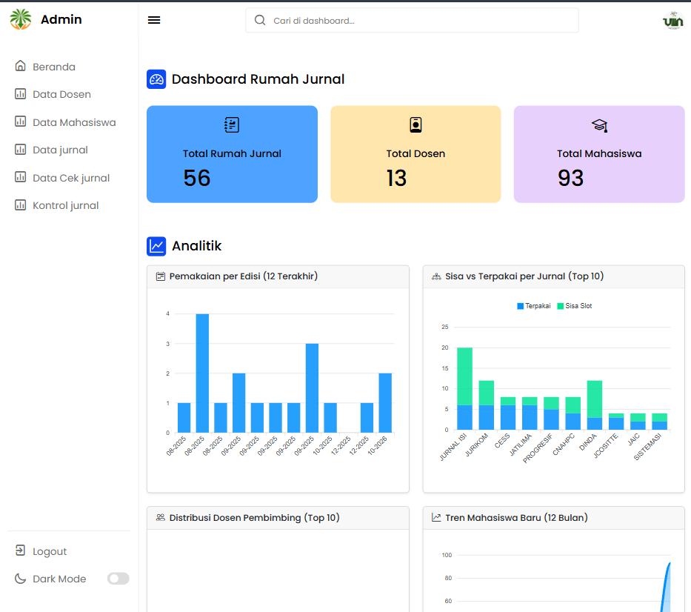
Task: Click the DINDA stacked bar
Action: (595, 405)
